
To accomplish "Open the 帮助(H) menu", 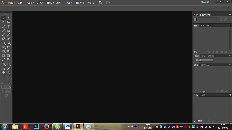I will [x=90, y=3].
